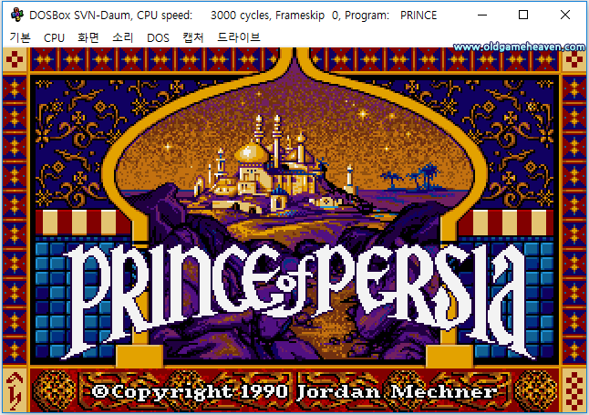Minimize the DOSBox window
Screen dimensions: 589x415
[x=482, y=15]
